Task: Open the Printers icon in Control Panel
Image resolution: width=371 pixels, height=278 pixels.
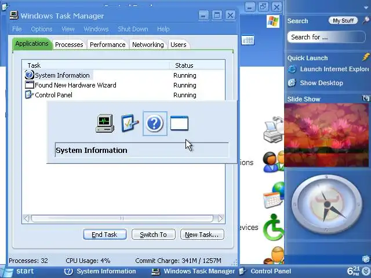Action: tap(274, 130)
